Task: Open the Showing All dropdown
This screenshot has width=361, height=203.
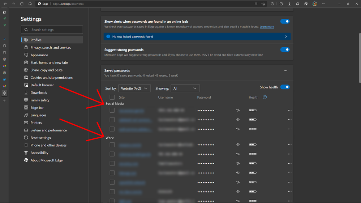Action: (185, 88)
